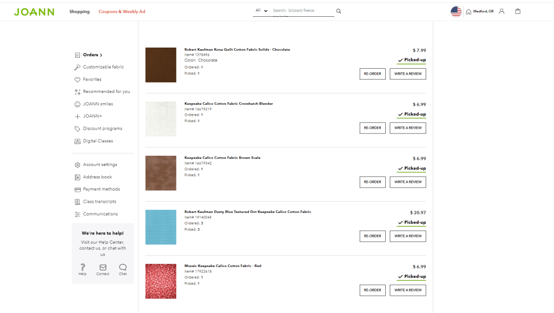Click the search input field

(x=303, y=11)
